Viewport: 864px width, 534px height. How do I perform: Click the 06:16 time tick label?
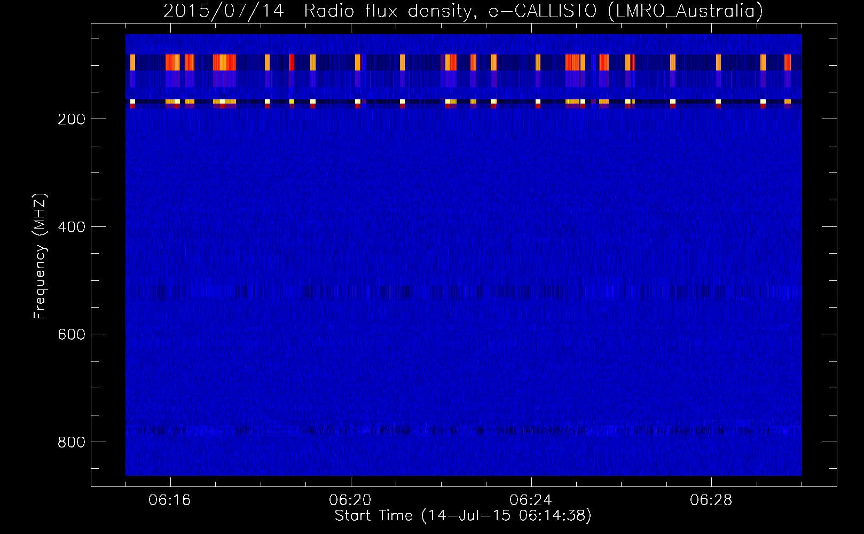click(170, 500)
